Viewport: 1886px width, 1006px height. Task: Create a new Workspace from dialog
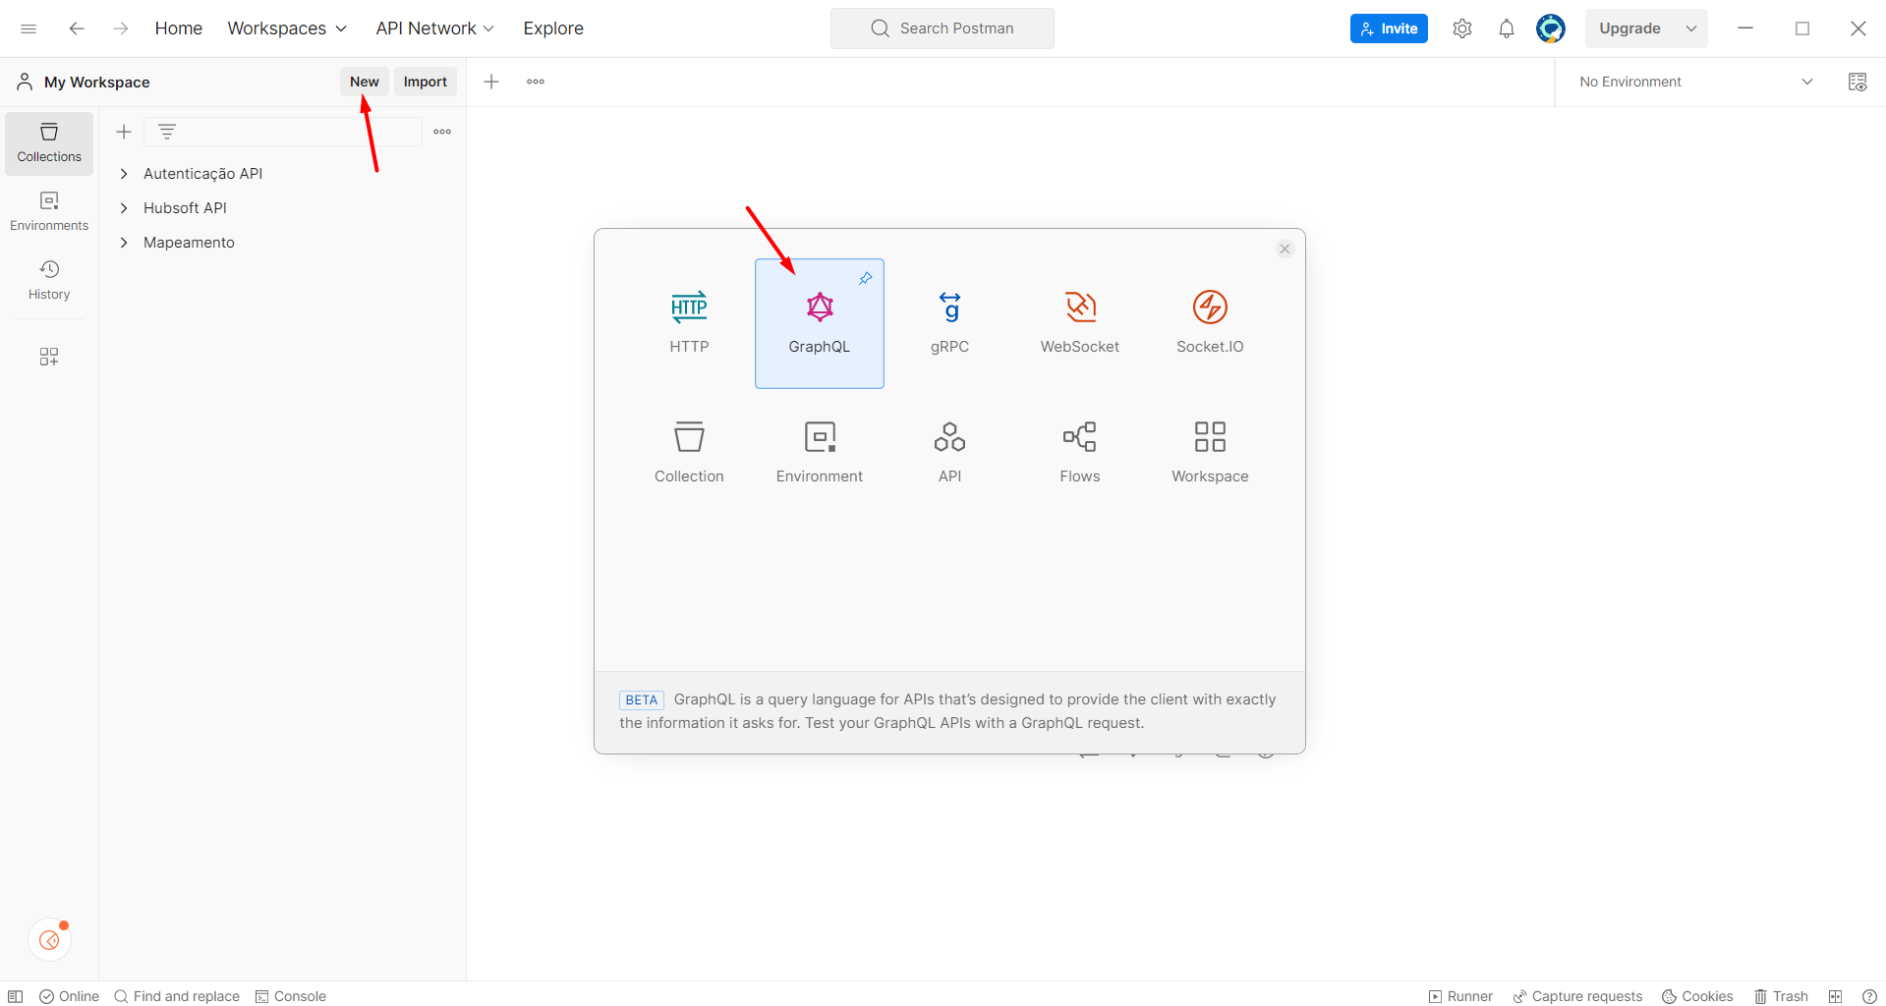1210,453
